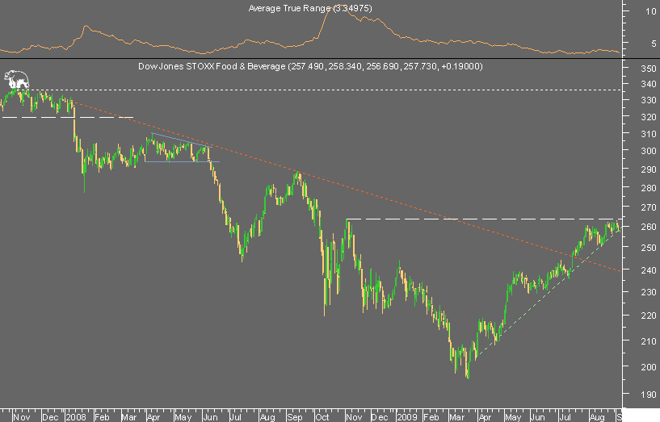Click the Jun label after May 2009
Screen dimensions: 660x422
[537, 417]
